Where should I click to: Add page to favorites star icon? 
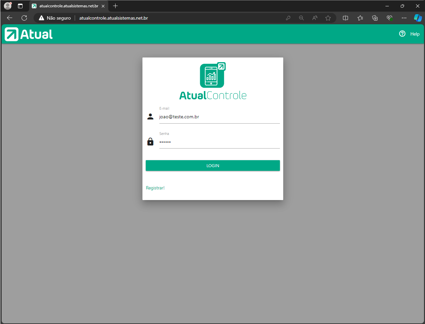pyautogui.click(x=328, y=18)
